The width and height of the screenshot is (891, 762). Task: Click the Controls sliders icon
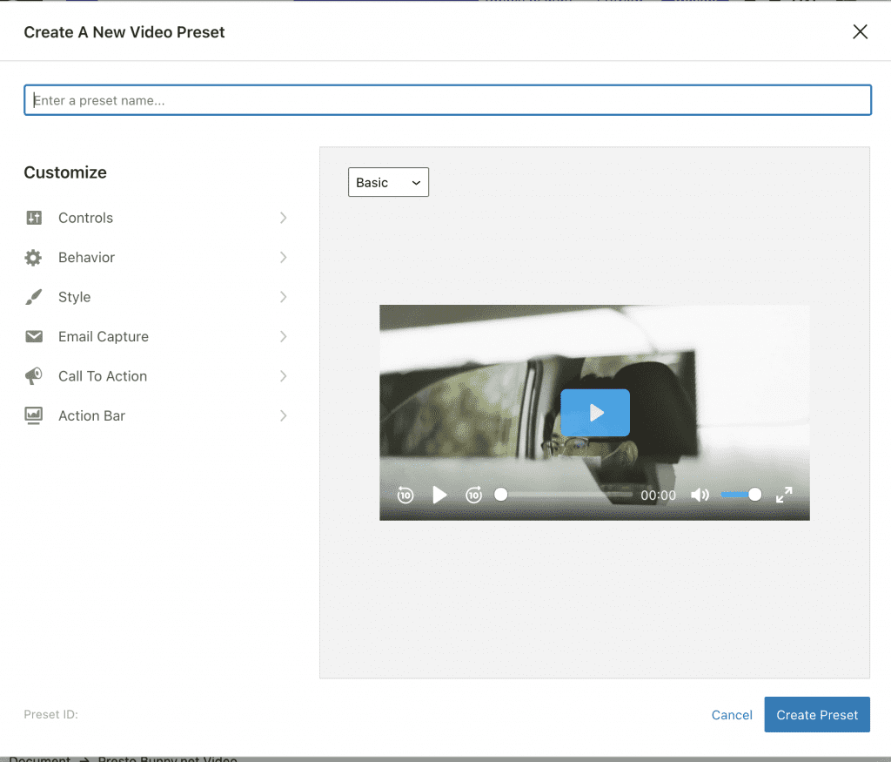[x=34, y=218]
